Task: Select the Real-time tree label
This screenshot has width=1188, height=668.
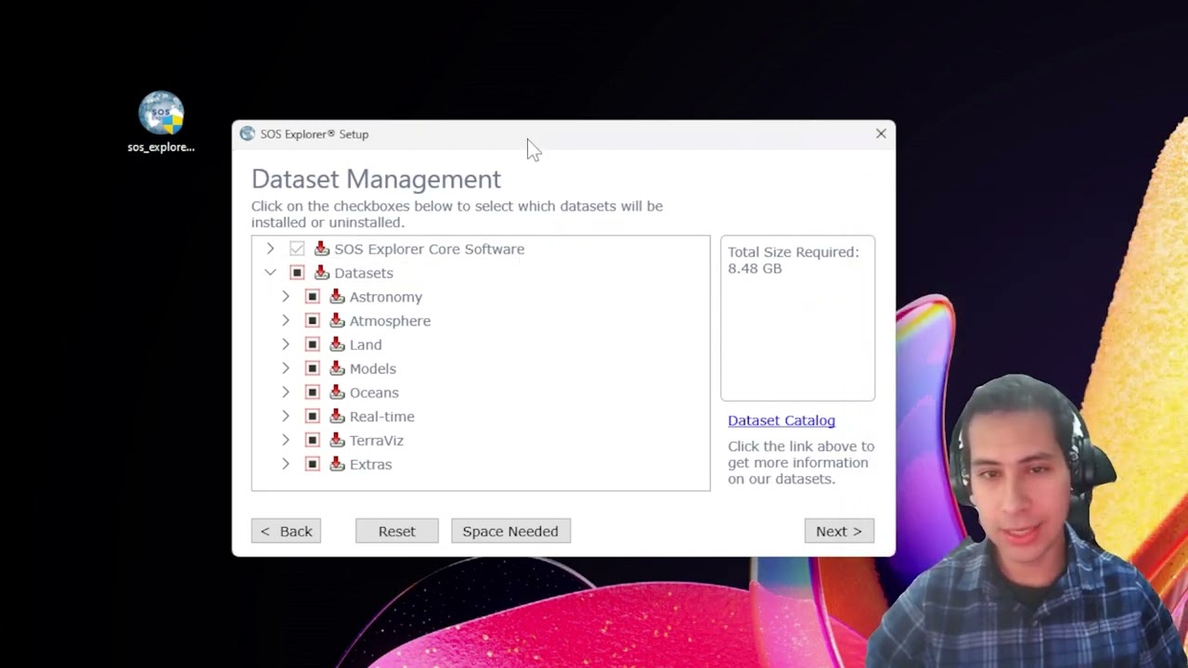Action: click(x=382, y=417)
